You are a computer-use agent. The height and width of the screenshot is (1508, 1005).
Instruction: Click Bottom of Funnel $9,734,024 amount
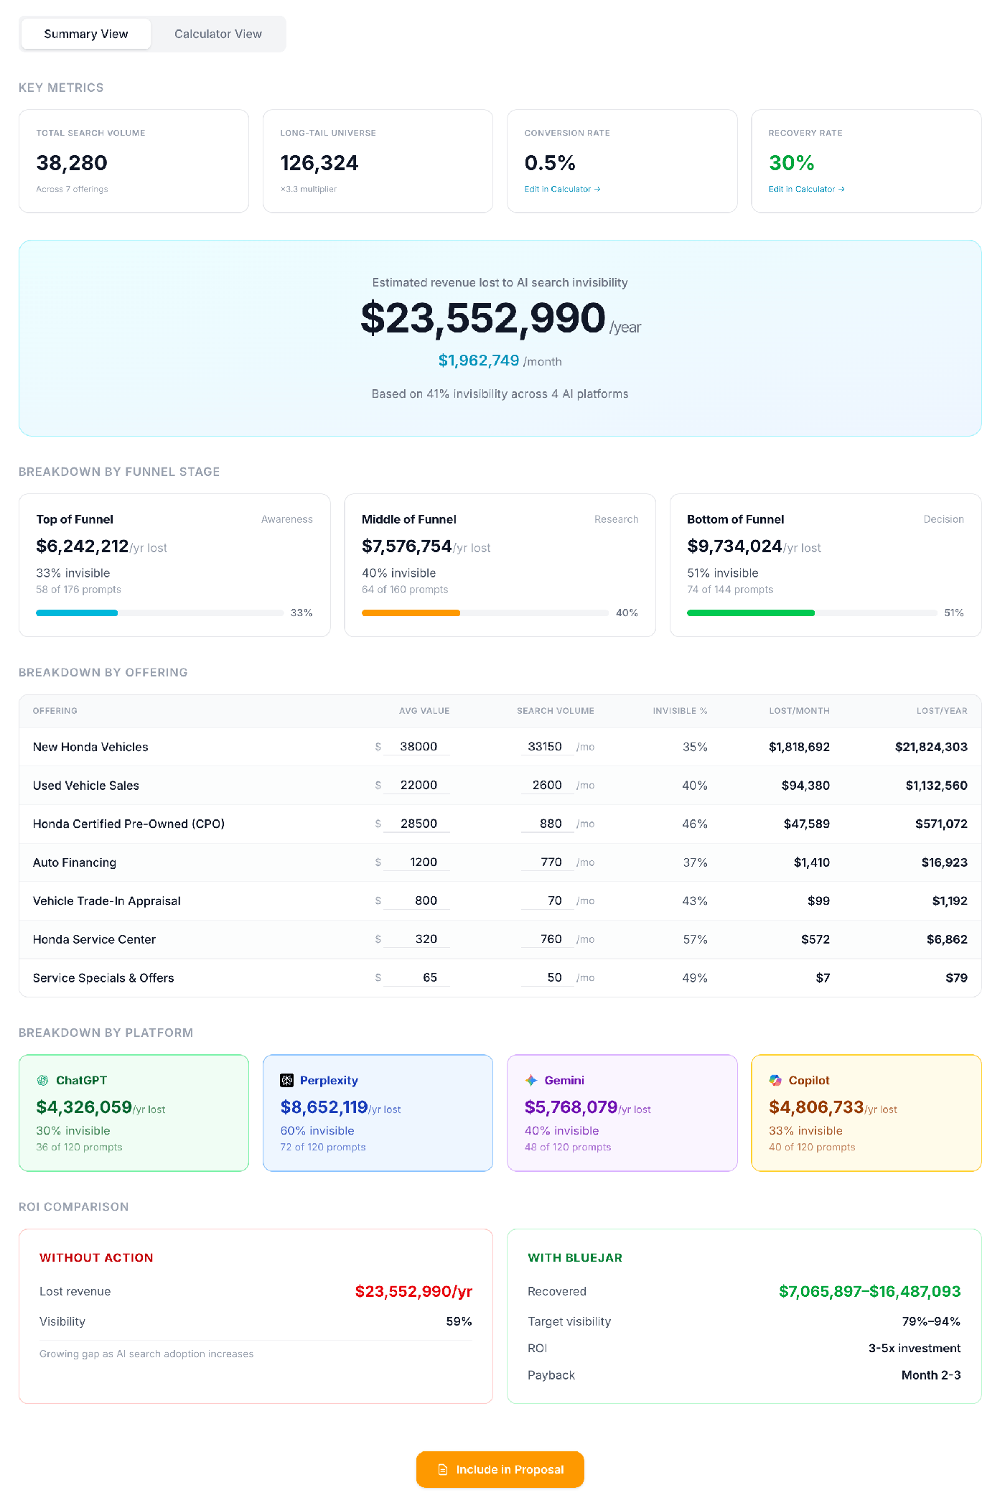pos(734,546)
